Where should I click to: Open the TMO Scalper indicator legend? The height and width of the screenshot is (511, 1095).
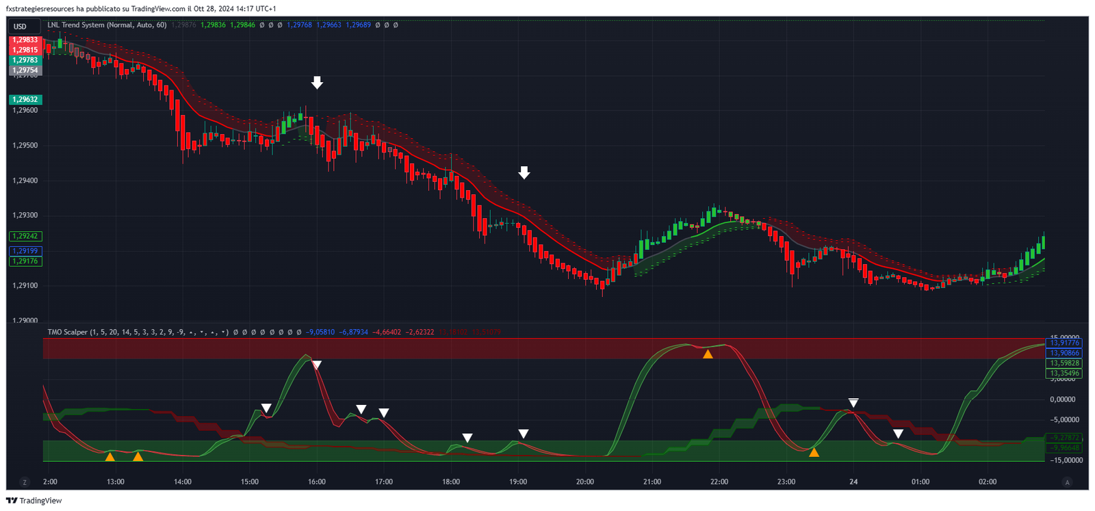pos(138,332)
